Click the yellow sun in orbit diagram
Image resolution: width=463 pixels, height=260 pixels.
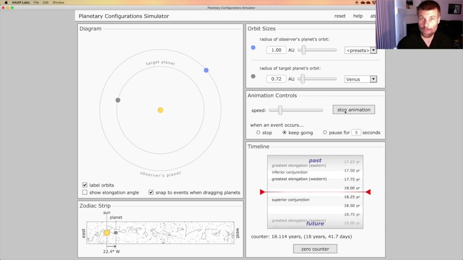[x=160, y=110]
